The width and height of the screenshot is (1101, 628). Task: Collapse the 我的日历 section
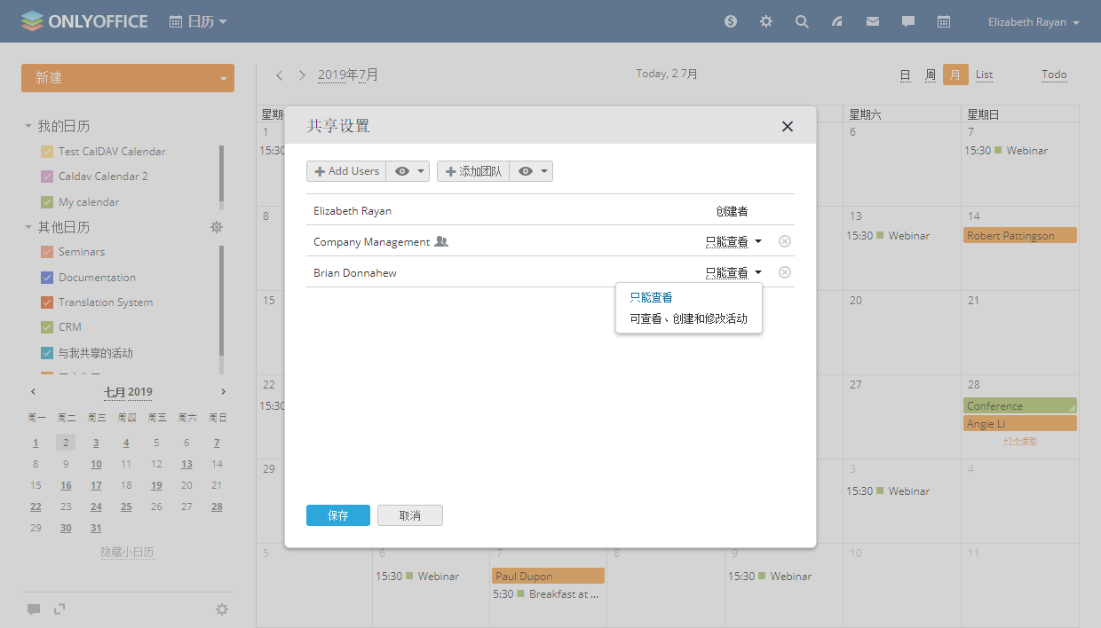[x=28, y=127]
